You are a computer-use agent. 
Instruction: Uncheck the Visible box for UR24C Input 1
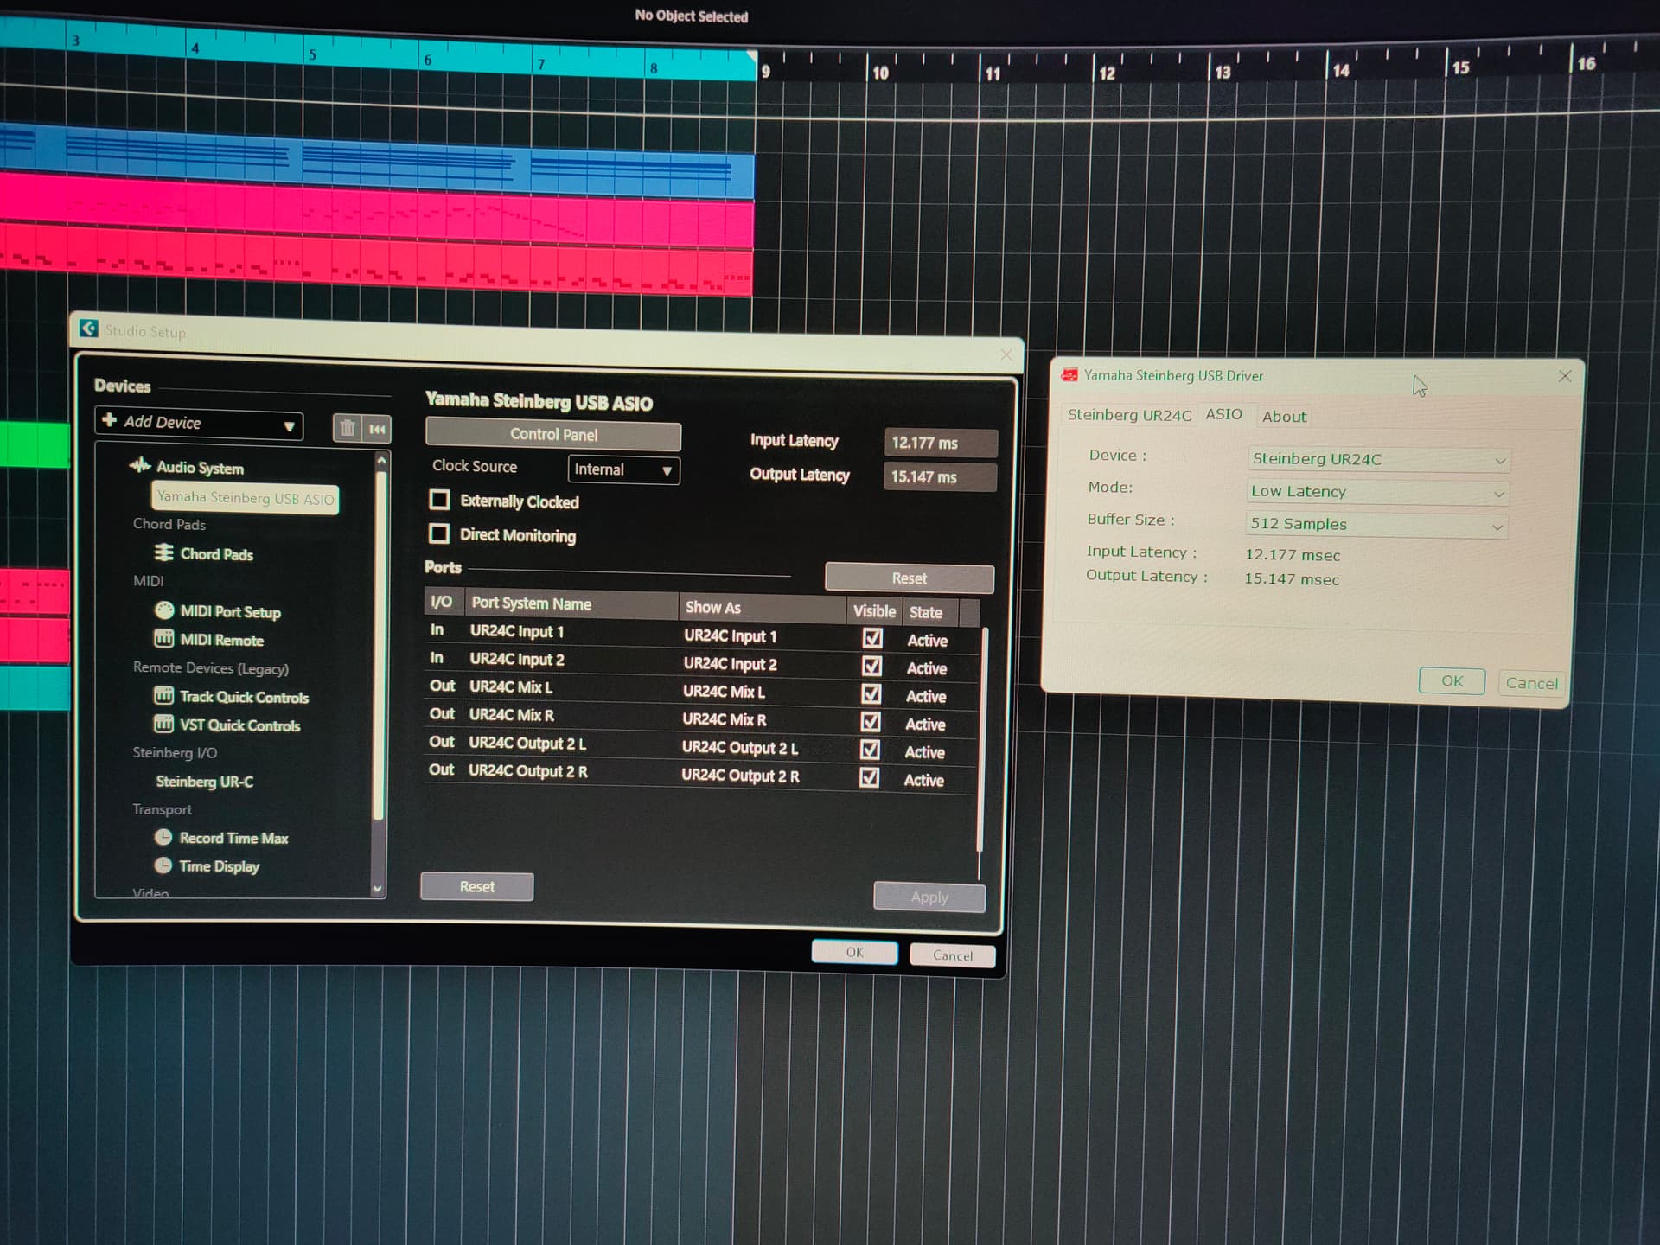coord(872,638)
